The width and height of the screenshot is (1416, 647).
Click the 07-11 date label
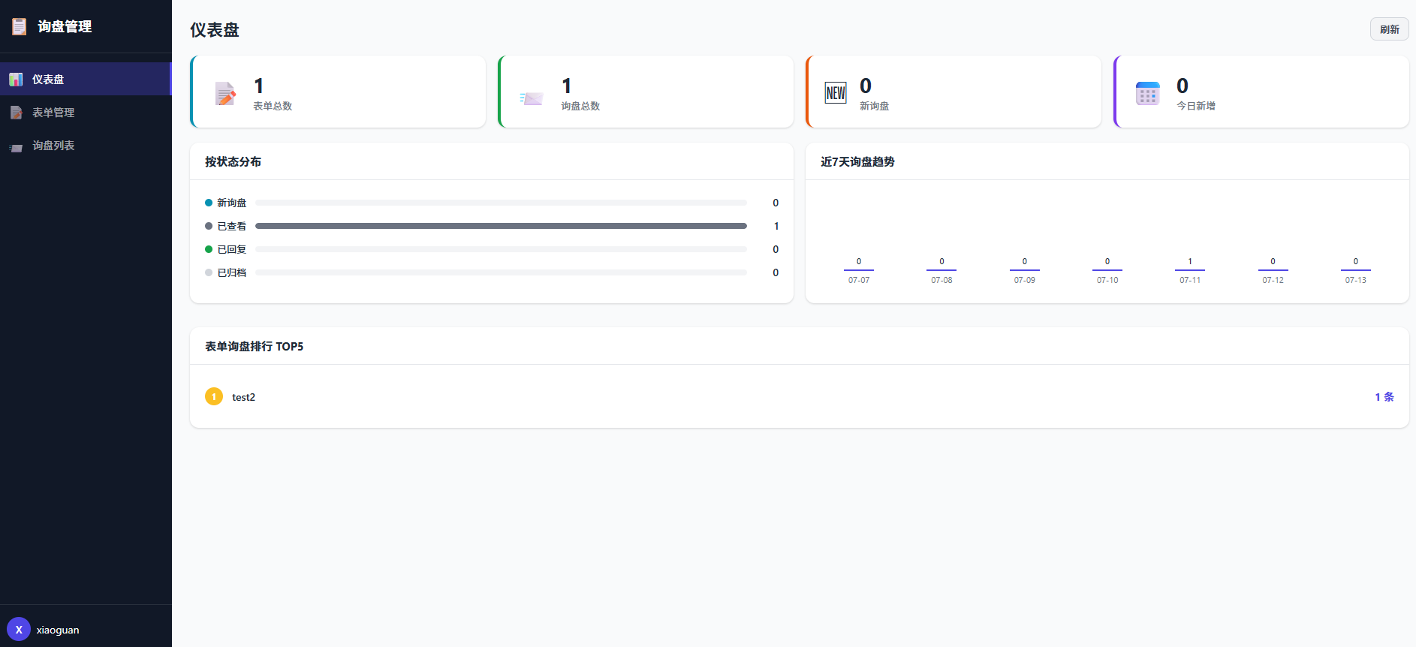pos(1190,280)
